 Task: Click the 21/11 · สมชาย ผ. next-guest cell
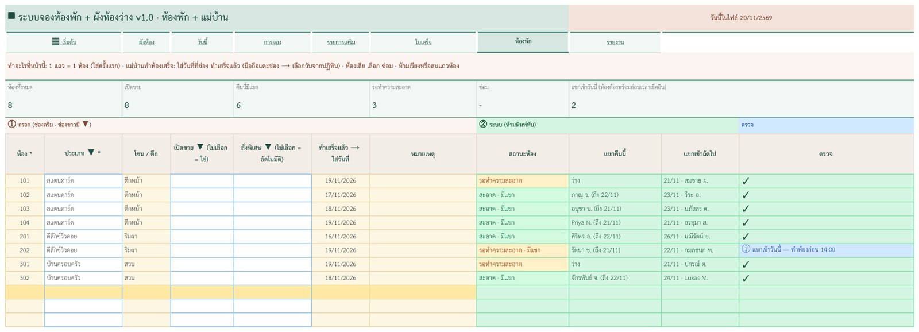point(700,180)
